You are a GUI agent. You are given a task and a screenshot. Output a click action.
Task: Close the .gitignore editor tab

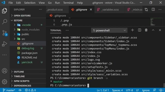pos(91,9)
